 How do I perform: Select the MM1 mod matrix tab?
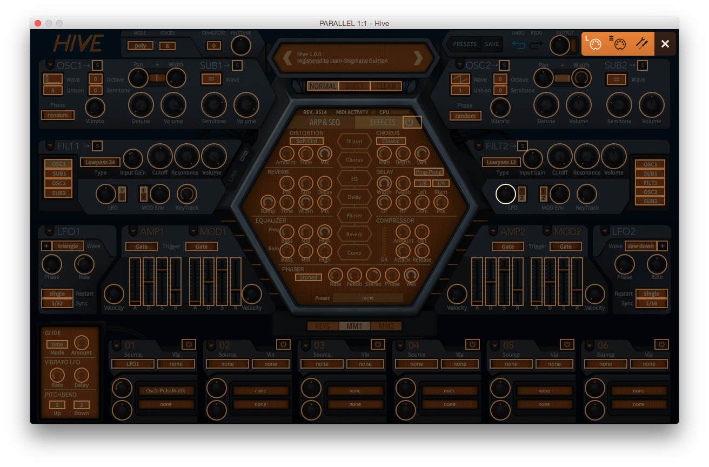click(x=354, y=326)
